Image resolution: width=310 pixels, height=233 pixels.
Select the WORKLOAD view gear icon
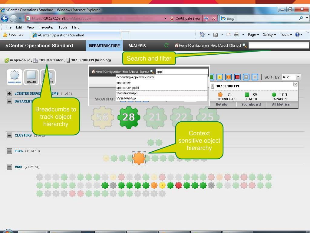(x=15, y=77)
